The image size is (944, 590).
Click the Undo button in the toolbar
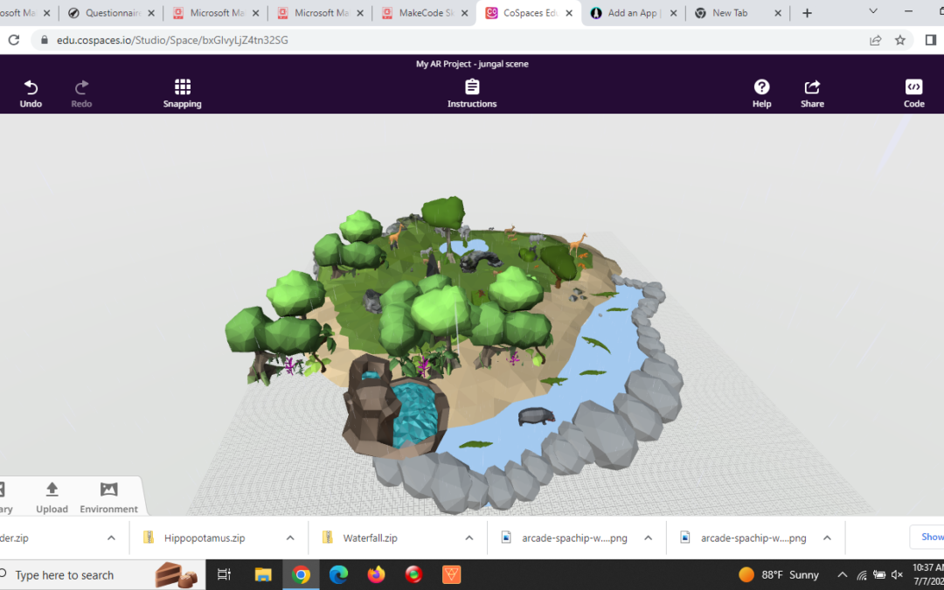pyautogui.click(x=31, y=94)
